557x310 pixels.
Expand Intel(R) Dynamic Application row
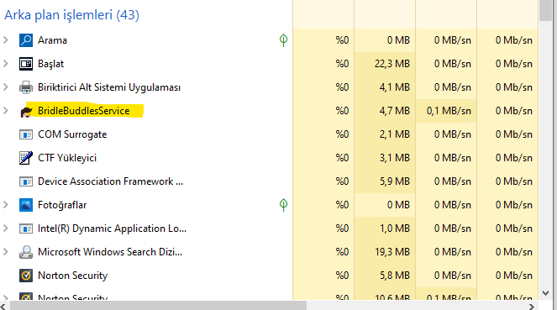tap(6, 229)
